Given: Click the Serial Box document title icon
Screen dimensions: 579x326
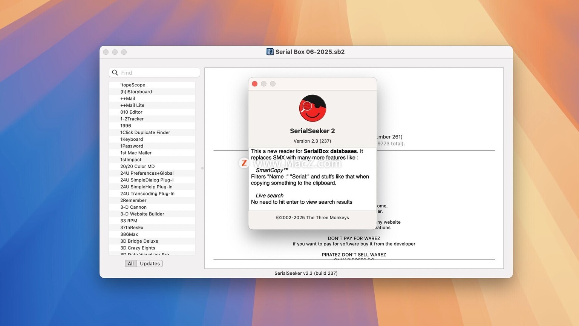Looking at the screenshot, I should click(x=270, y=52).
